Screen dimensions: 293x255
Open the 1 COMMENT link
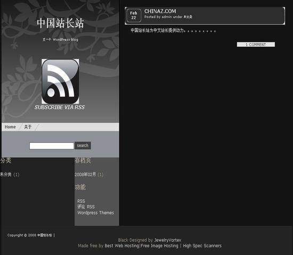click(256, 45)
